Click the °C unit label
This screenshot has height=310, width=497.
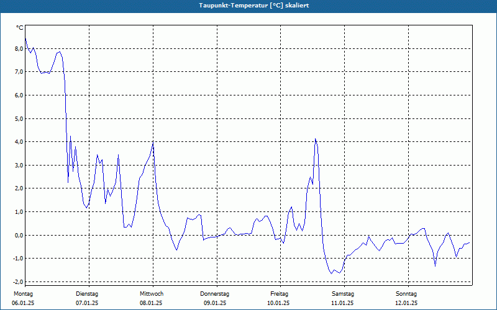coord(20,28)
